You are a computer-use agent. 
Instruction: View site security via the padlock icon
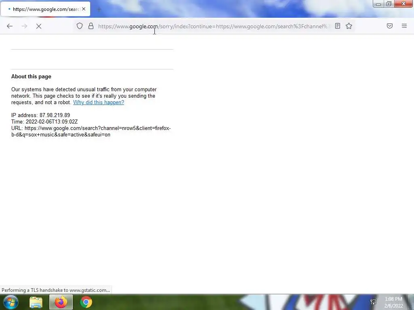pos(91,26)
